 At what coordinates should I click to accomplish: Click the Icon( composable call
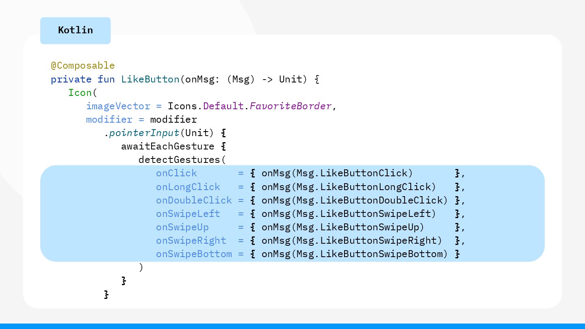click(83, 93)
